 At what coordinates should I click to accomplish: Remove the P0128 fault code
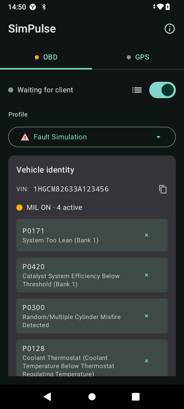[146, 361]
